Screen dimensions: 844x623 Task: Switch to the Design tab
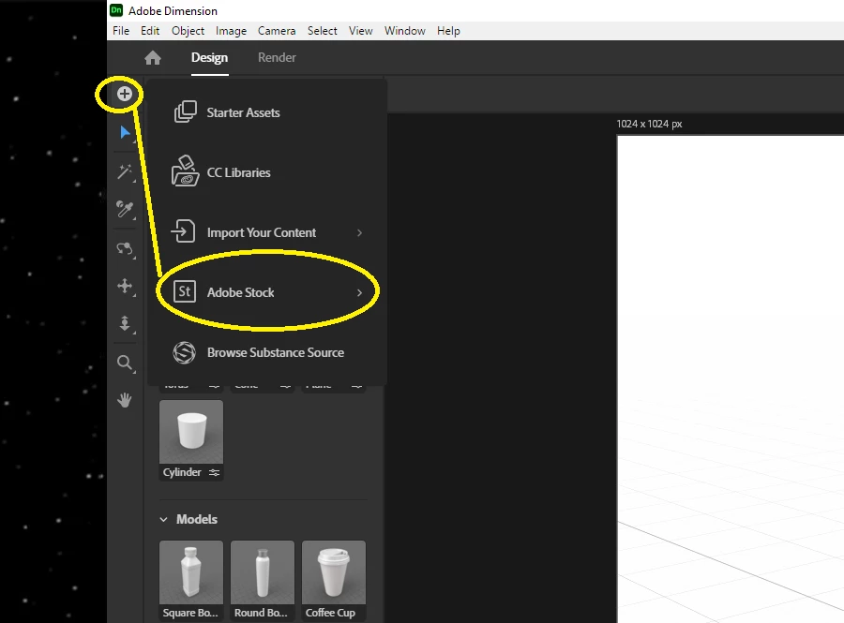coord(209,57)
